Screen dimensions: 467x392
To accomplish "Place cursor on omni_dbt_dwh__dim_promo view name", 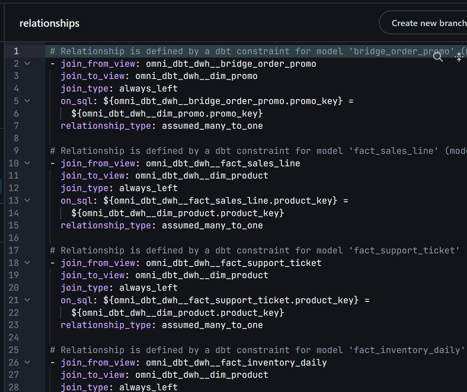I will 196,76.
